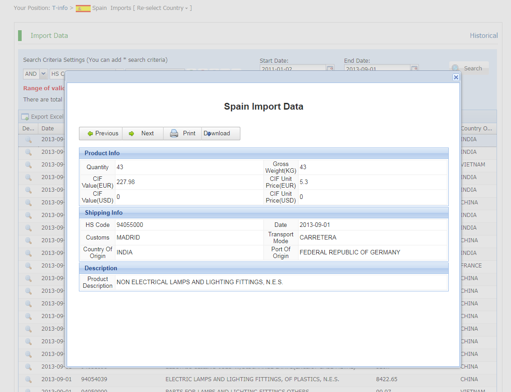Click the Previous record arrow button

click(101, 134)
